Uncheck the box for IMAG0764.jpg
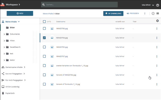The image size is (161, 100). (x=44, y=38)
